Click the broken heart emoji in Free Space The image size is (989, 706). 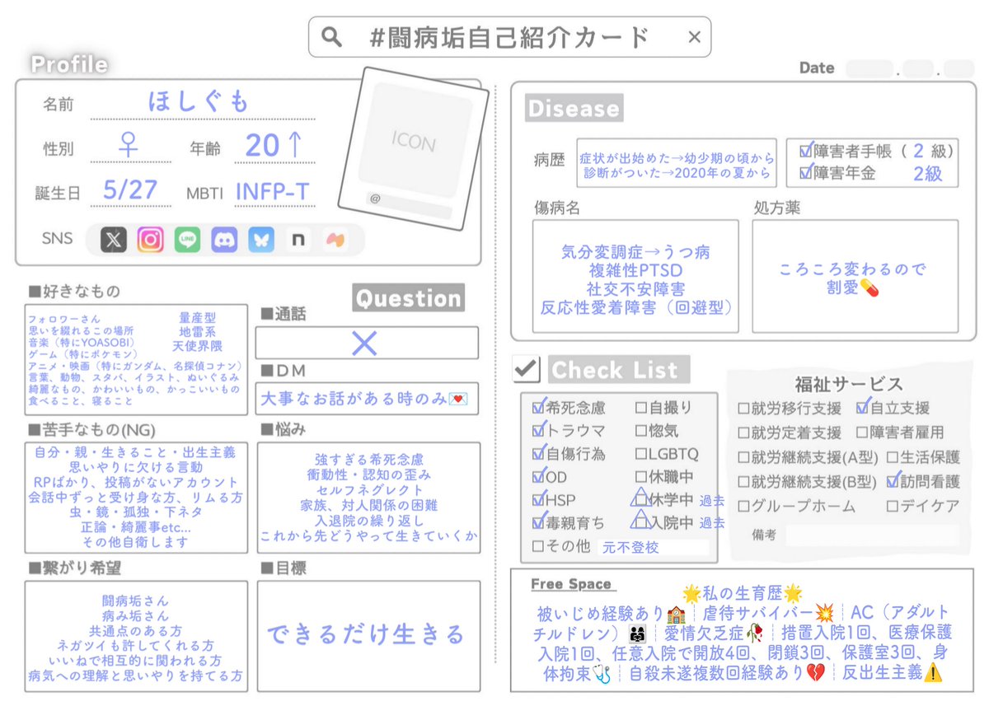(815, 673)
